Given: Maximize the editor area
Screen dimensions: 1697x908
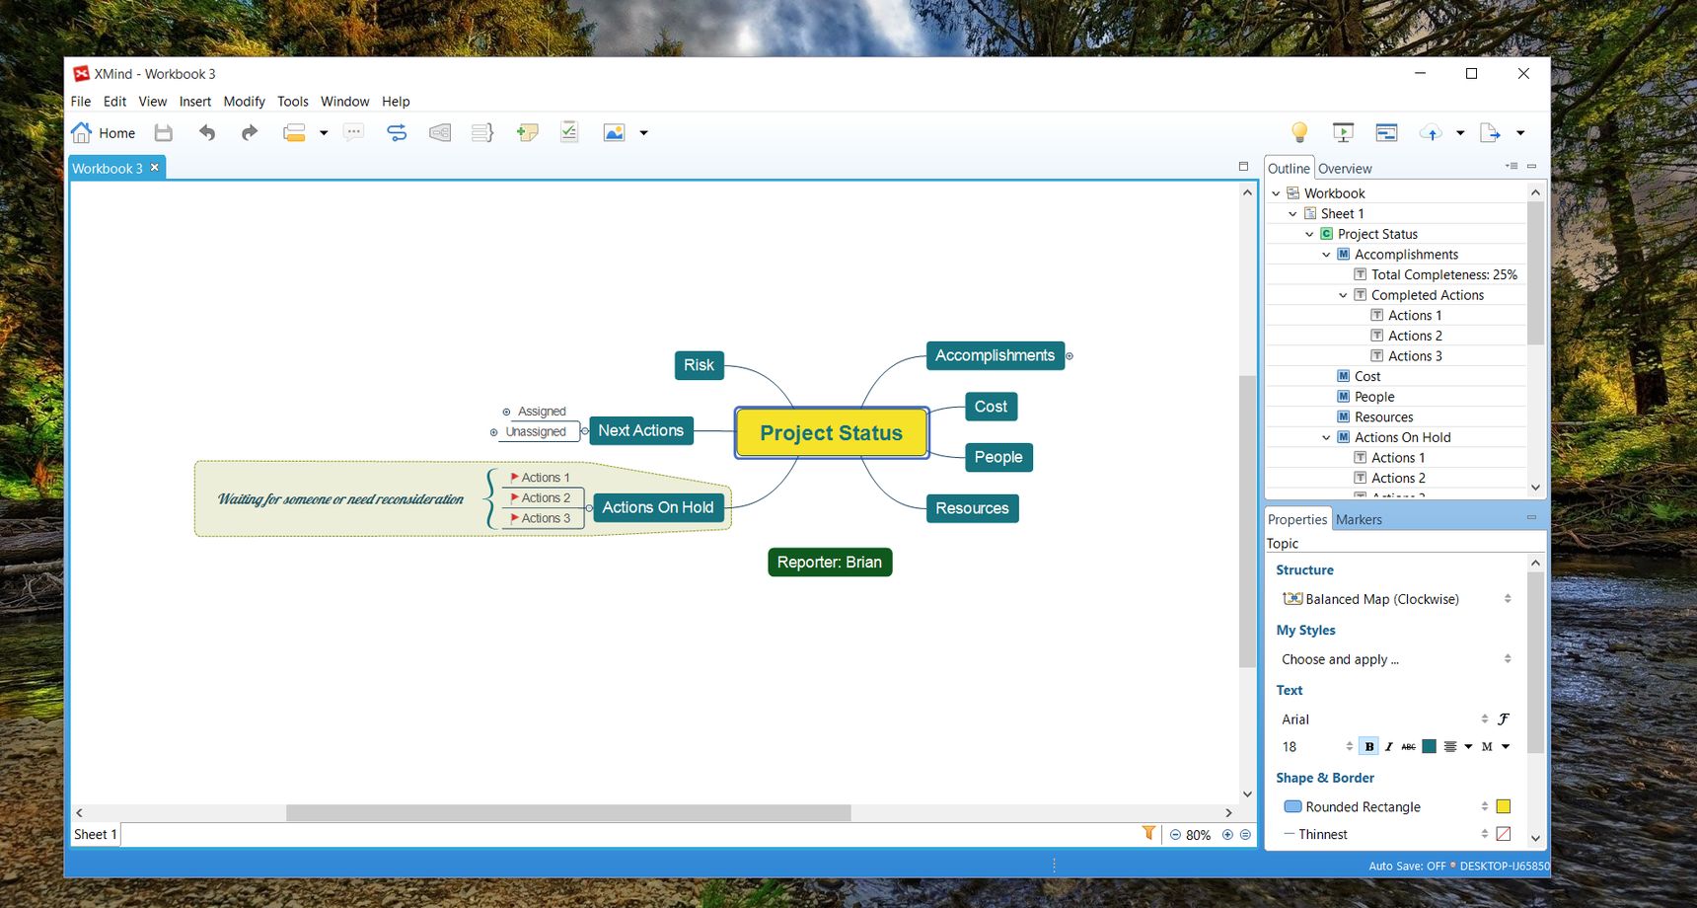Looking at the screenshot, I should 1243,167.
